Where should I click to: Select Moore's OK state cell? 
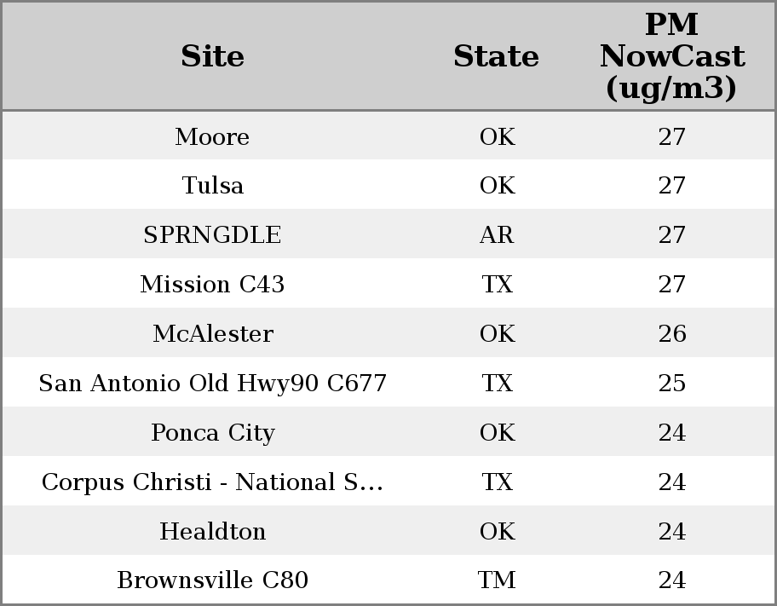tap(497, 137)
